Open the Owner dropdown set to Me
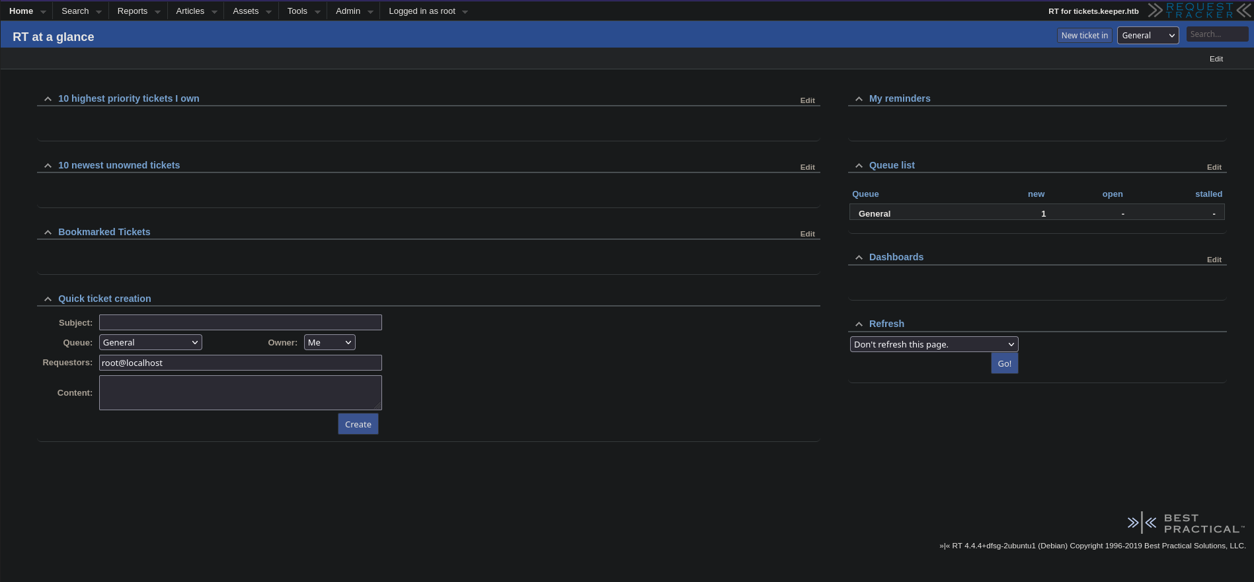Viewport: 1254px width, 582px height. pos(329,342)
